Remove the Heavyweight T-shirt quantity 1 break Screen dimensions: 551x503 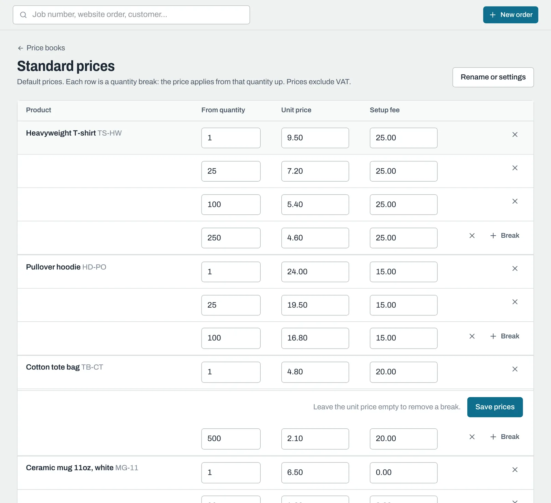tap(515, 135)
